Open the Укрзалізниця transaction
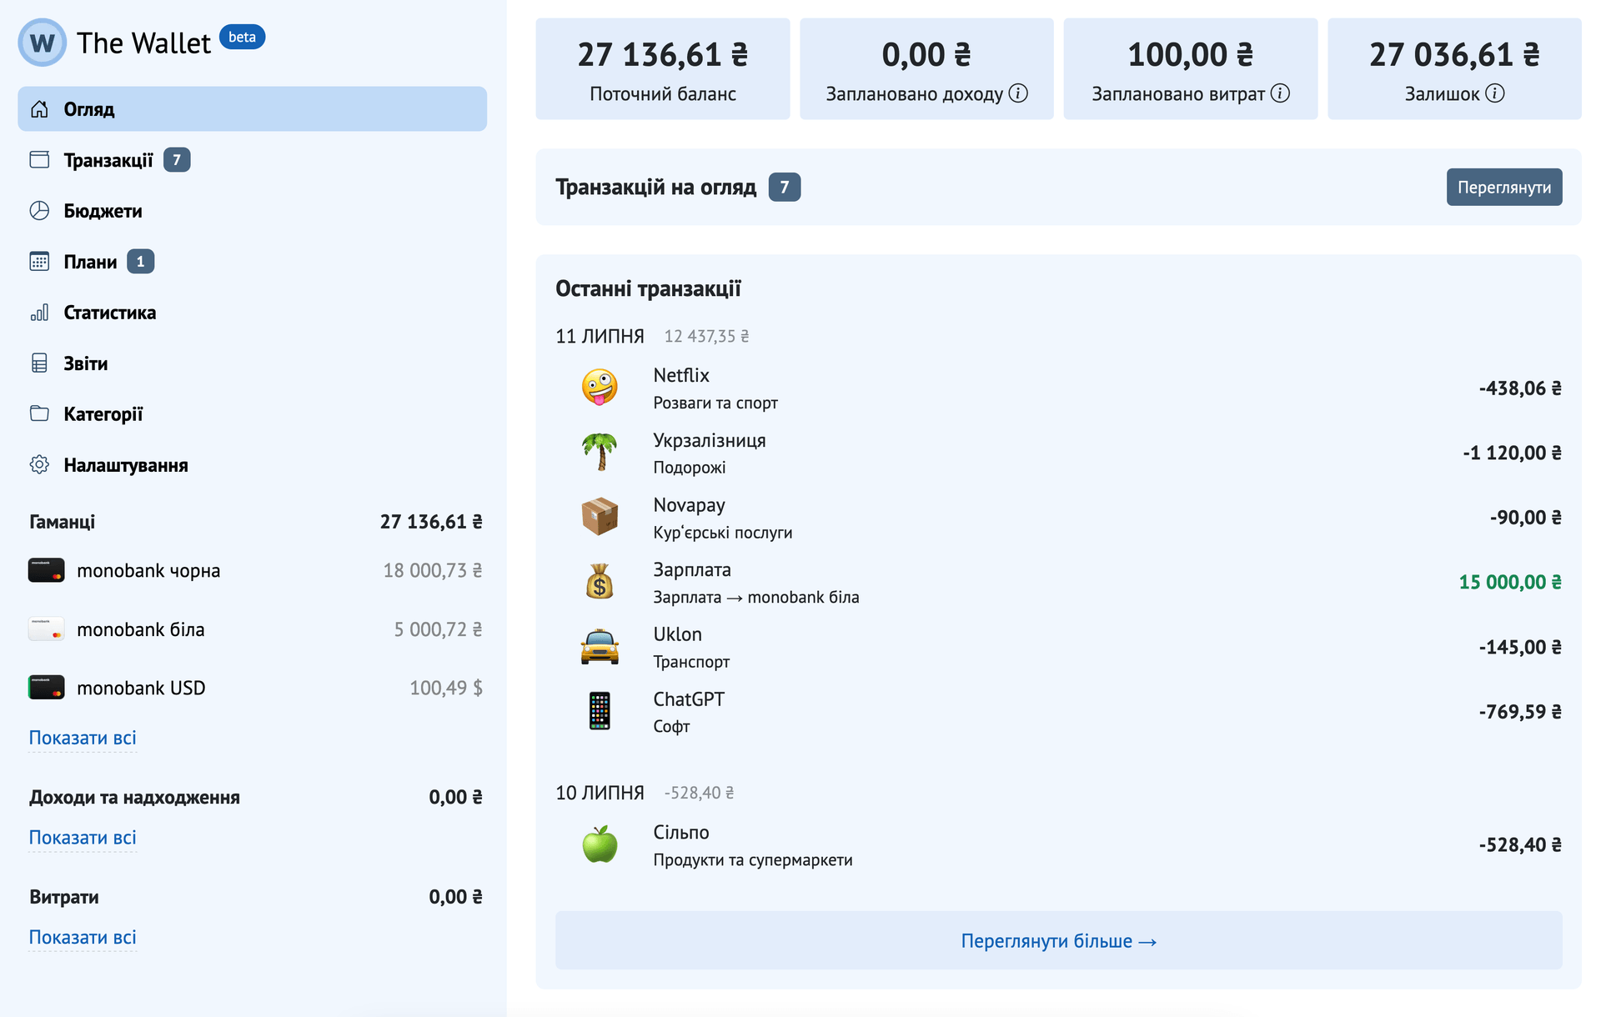Image resolution: width=1601 pixels, height=1017 pixels. [1059, 453]
